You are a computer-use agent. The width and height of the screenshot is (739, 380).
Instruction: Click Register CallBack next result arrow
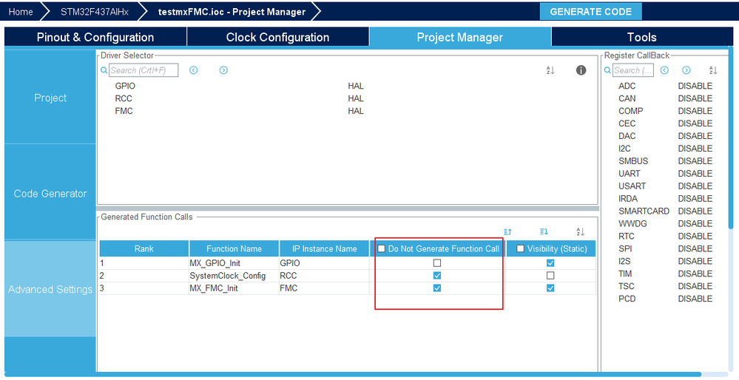click(x=686, y=70)
